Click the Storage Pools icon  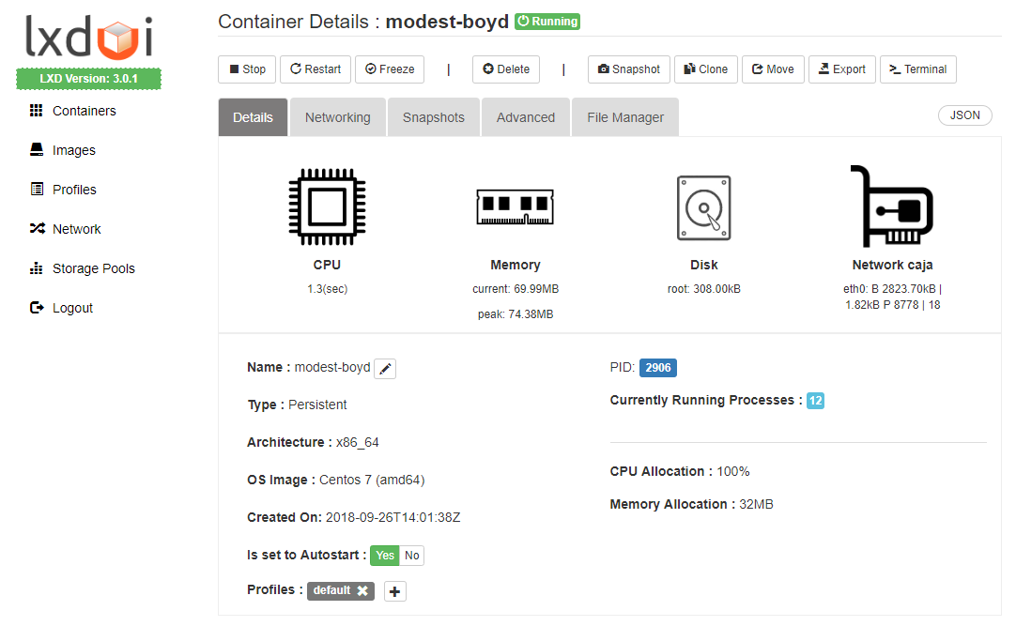click(x=37, y=268)
